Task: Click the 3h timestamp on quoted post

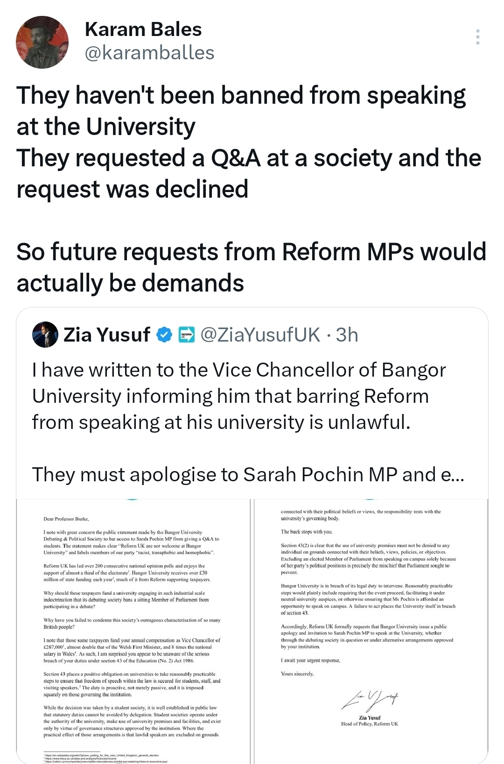Action: [x=347, y=335]
